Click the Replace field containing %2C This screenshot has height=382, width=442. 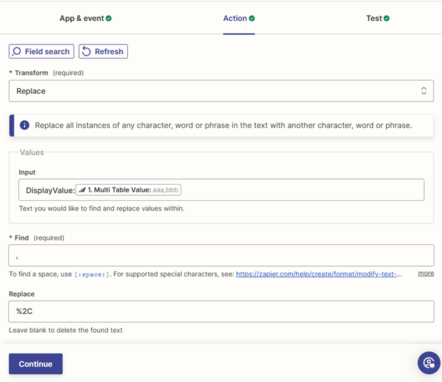click(x=221, y=311)
